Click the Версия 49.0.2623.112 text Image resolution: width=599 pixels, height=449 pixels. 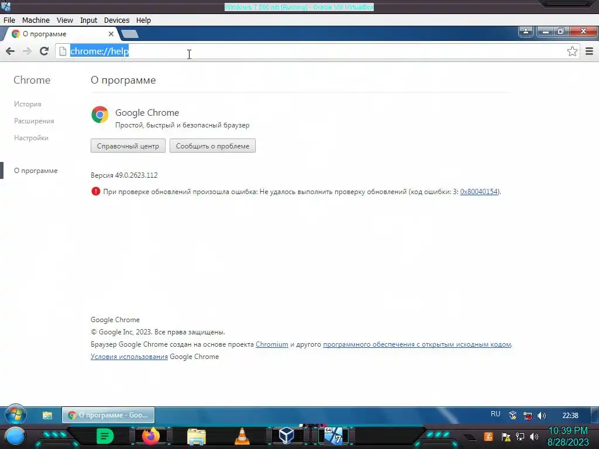pos(124,175)
